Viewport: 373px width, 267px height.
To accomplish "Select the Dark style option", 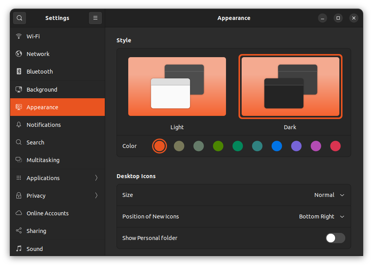I will [290, 87].
